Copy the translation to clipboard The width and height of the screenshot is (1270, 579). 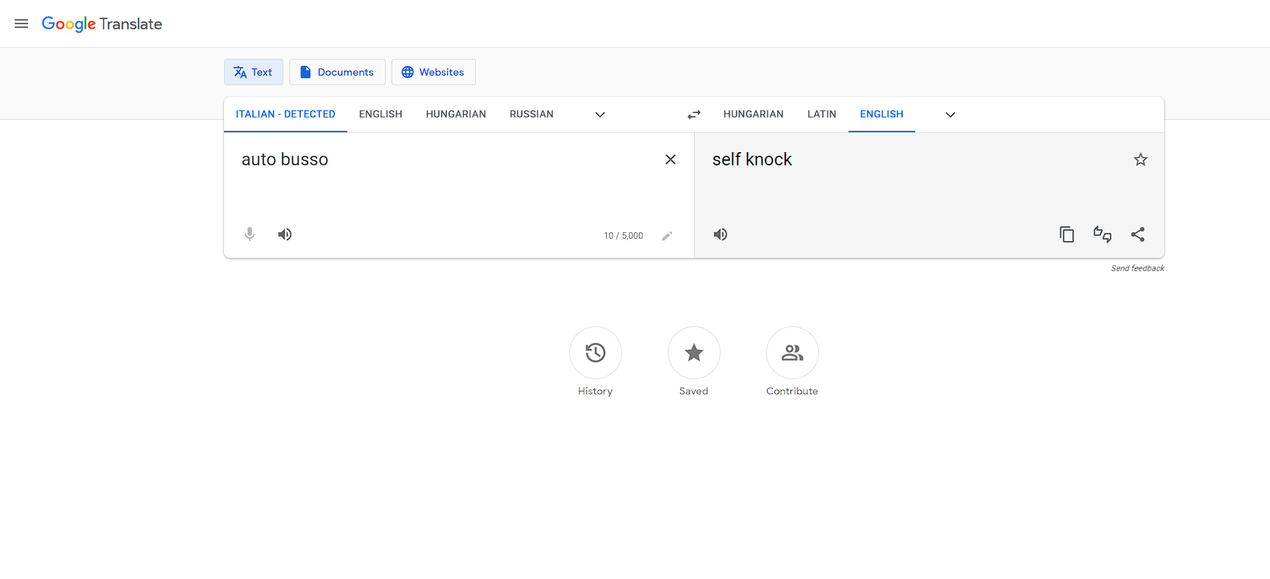pos(1067,234)
